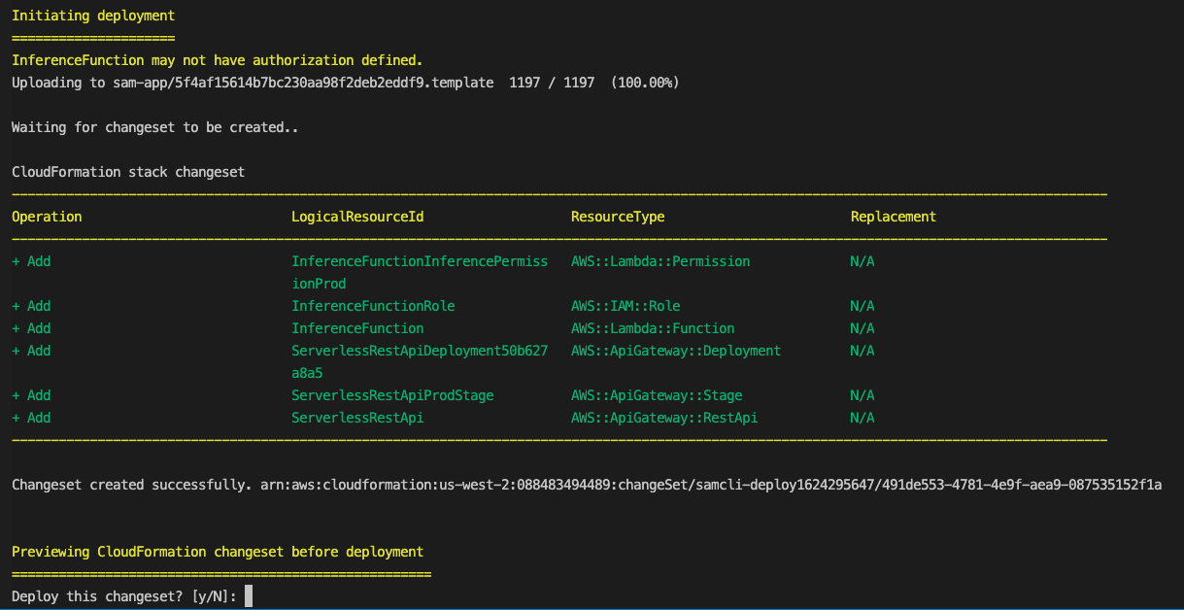Click the terminal cursor block
The height and width of the screenshot is (610, 1184).
247,595
